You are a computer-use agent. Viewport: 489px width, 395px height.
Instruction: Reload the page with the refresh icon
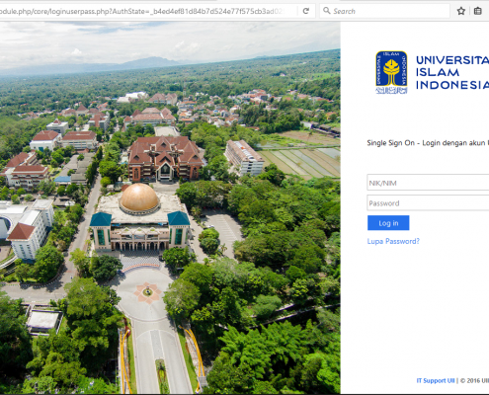coord(306,11)
